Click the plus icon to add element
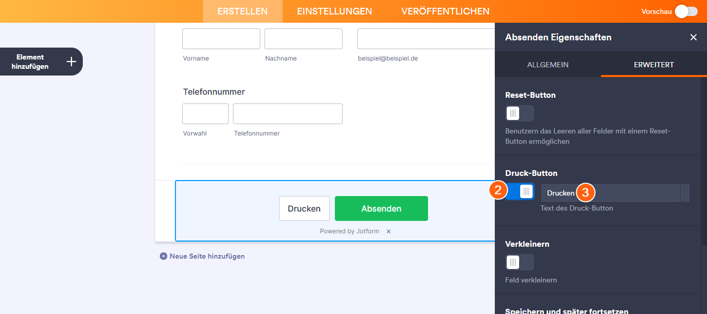Screen dimensions: 707x314 tap(71, 62)
